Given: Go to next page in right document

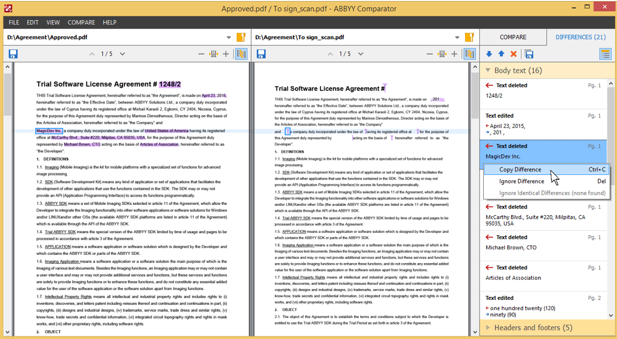Looking at the screenshot, I should point(361,54).
